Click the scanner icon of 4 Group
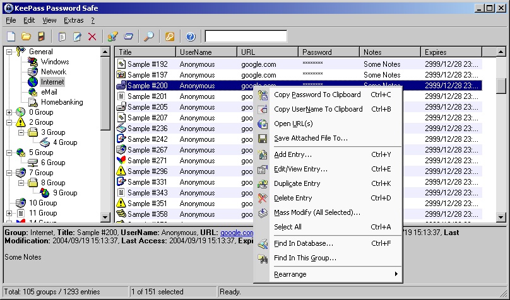Screen dimensions: 510x300 [x=45, y=142]
